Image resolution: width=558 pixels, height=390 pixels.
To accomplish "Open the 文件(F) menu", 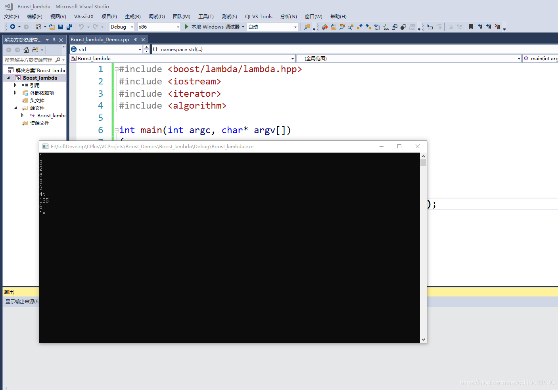I will pos(12,16).
